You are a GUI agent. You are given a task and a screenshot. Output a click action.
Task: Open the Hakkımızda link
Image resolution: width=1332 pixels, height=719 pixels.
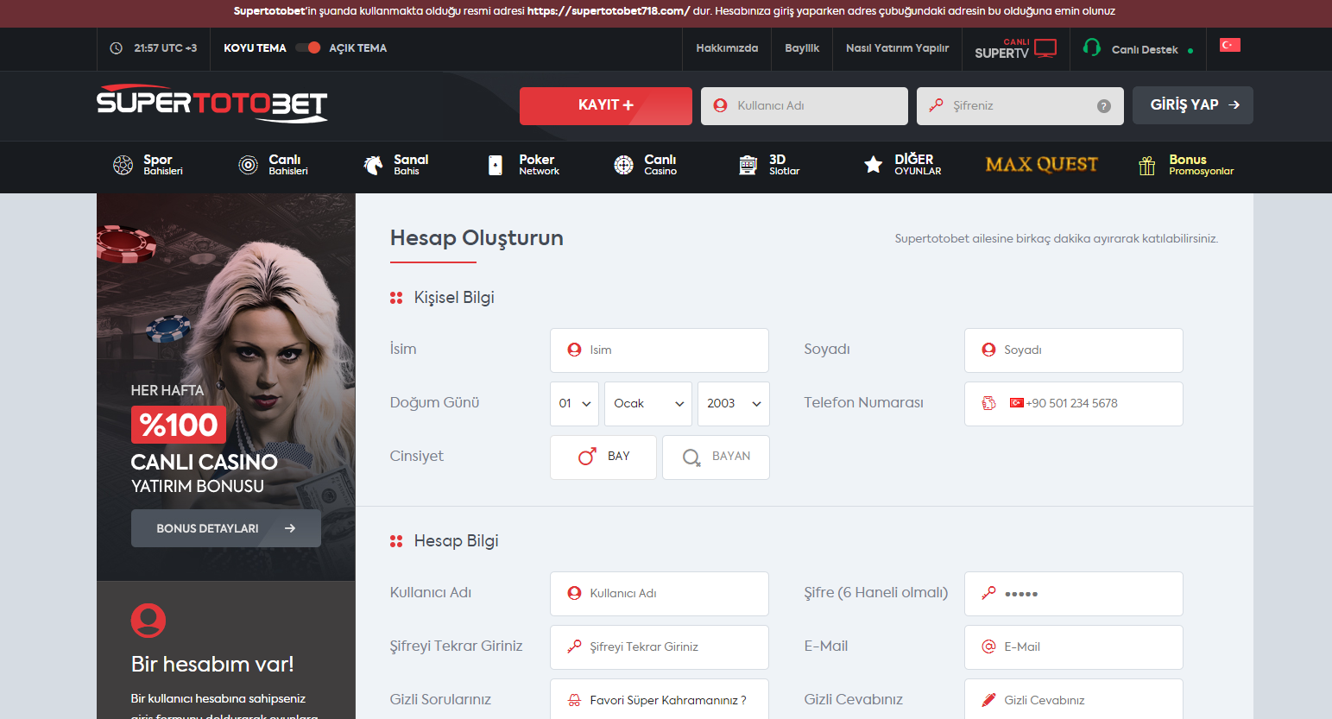pyautogui.click(x=727, y=48)
